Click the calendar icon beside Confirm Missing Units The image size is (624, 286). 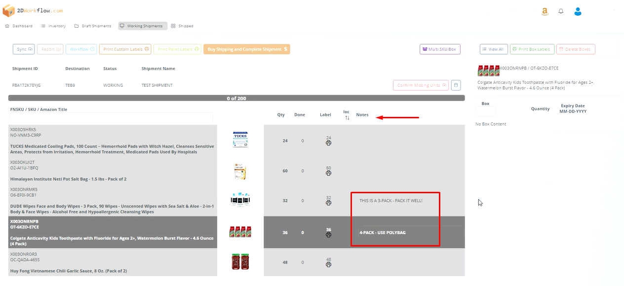pos(456,85)
